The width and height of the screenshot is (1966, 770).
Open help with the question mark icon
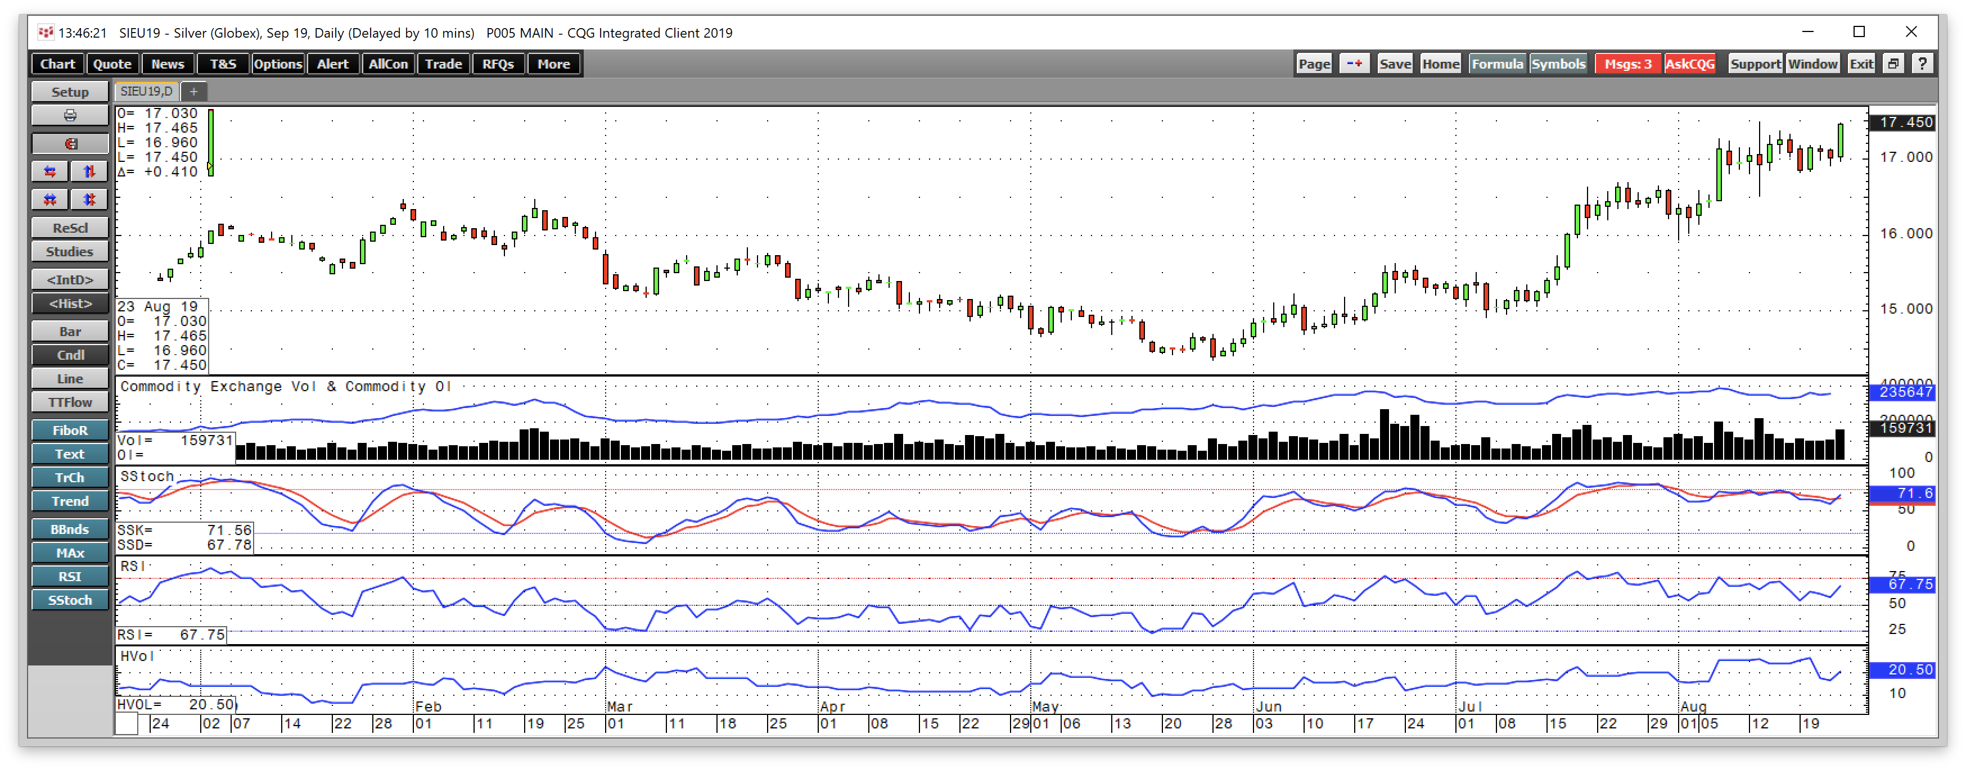pyautogui.click(x=1923, y=64)
